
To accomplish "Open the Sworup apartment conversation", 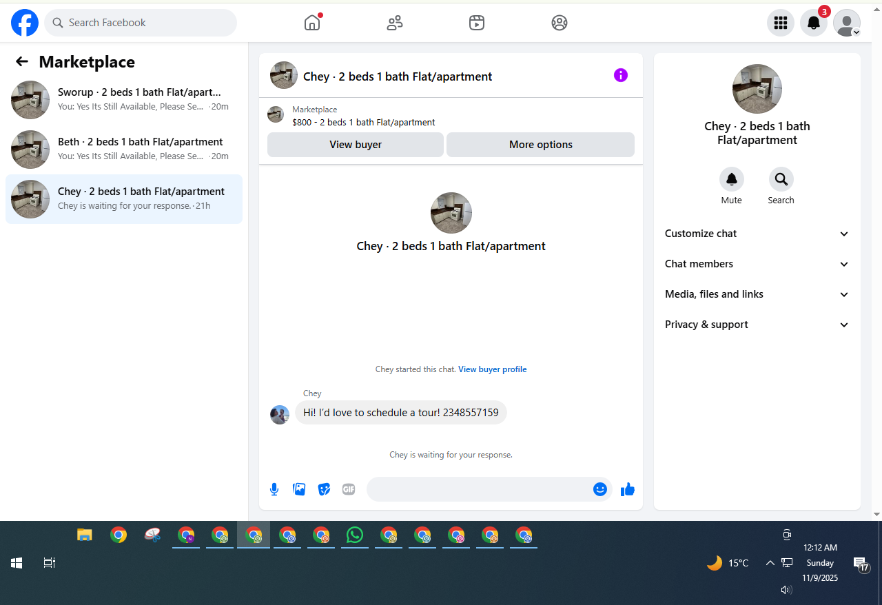I will click(x=124, y=100).
